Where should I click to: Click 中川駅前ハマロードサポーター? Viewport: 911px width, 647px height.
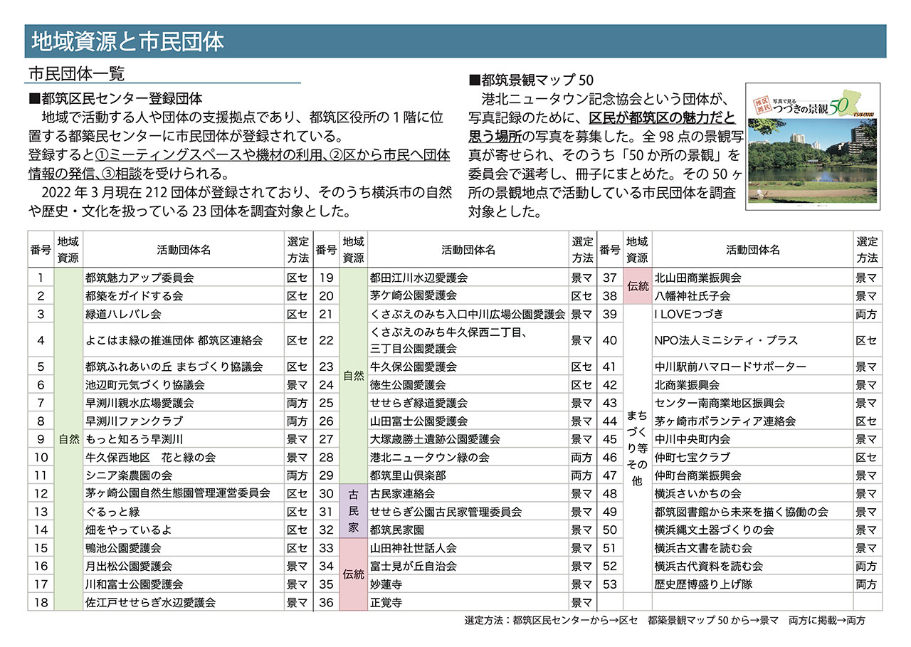click(730, 367)
